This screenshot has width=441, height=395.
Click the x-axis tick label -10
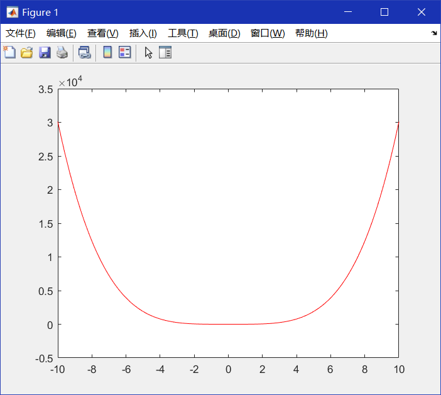(57, 369)
